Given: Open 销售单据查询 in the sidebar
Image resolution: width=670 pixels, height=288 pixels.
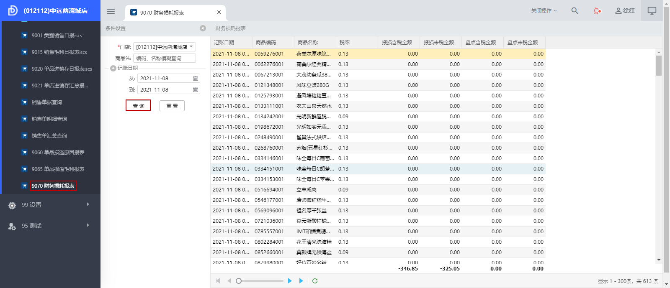Looking at the screenshot, I should [x=47, y=102].
